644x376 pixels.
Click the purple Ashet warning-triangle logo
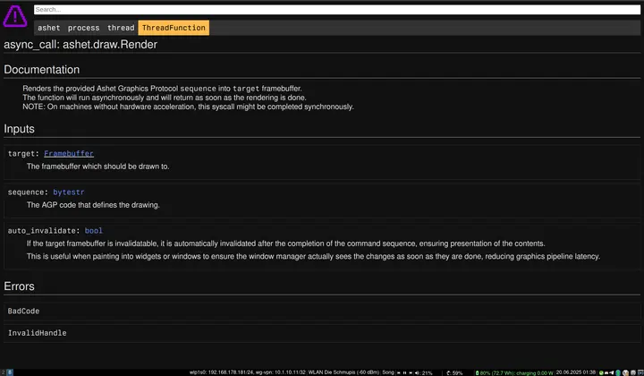15,17
